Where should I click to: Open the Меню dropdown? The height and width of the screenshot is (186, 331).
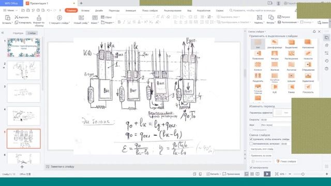coord(10,10)
